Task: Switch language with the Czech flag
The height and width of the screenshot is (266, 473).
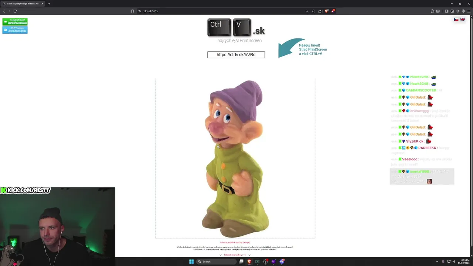Action: 456,19
